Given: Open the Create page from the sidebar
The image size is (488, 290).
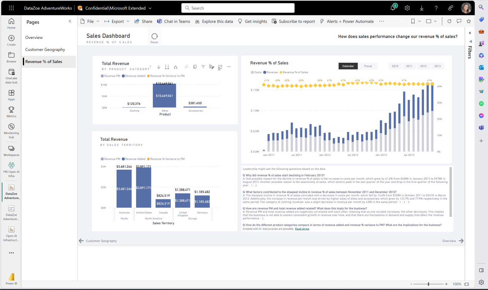Looking at the screenshot, I should tap(11, 40).
